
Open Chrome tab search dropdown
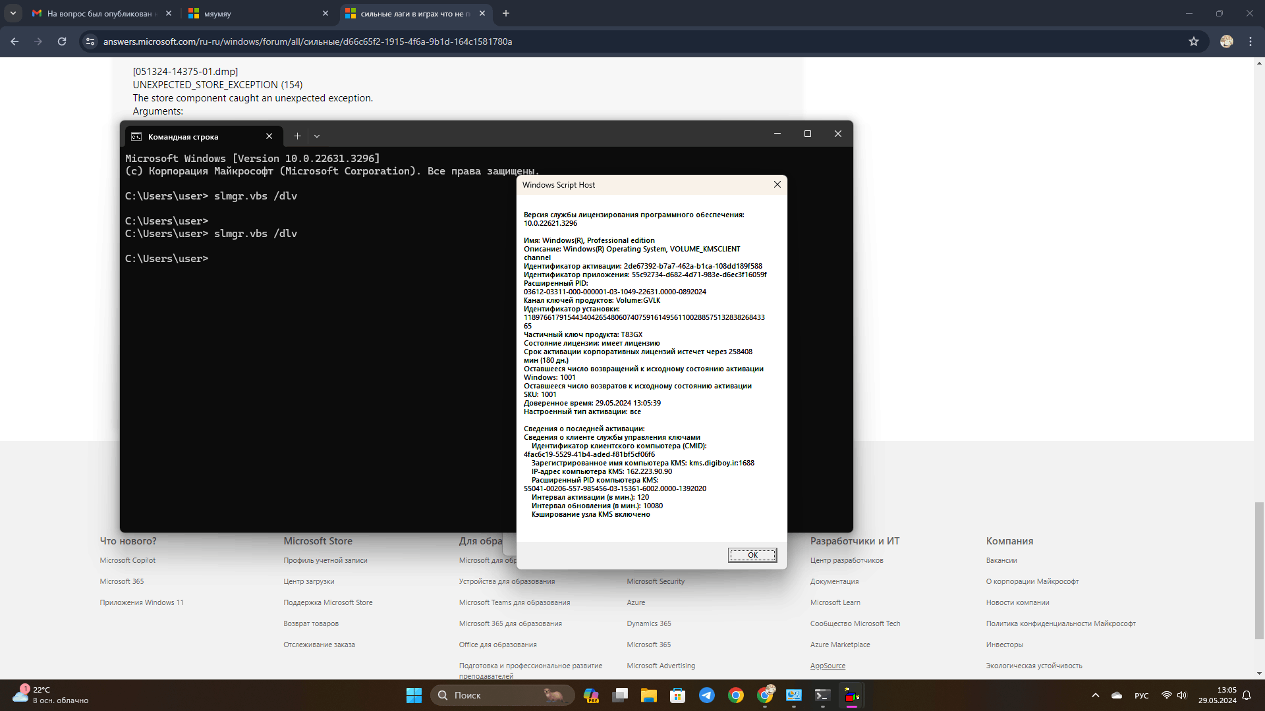click(13, 13)
